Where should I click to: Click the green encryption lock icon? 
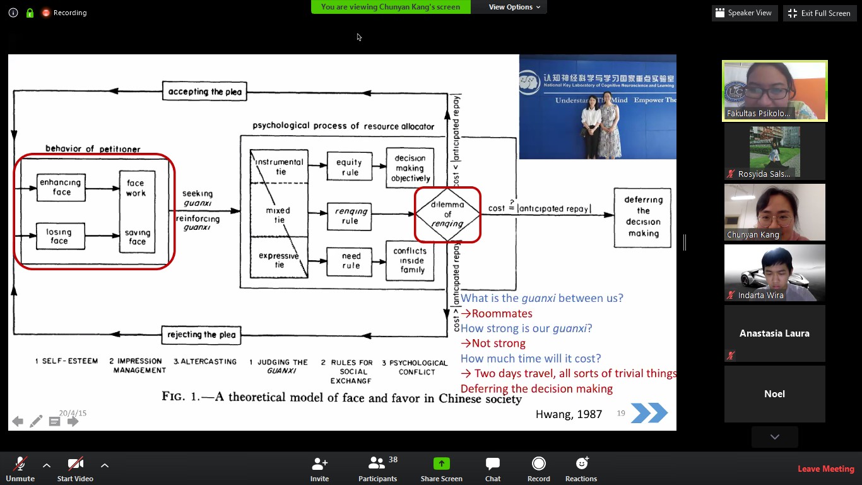click(30, 13)
